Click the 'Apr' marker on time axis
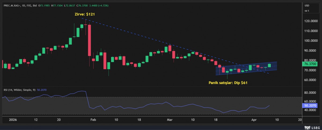Viewport: 322px width, 130px height. (x=254, y=121)
